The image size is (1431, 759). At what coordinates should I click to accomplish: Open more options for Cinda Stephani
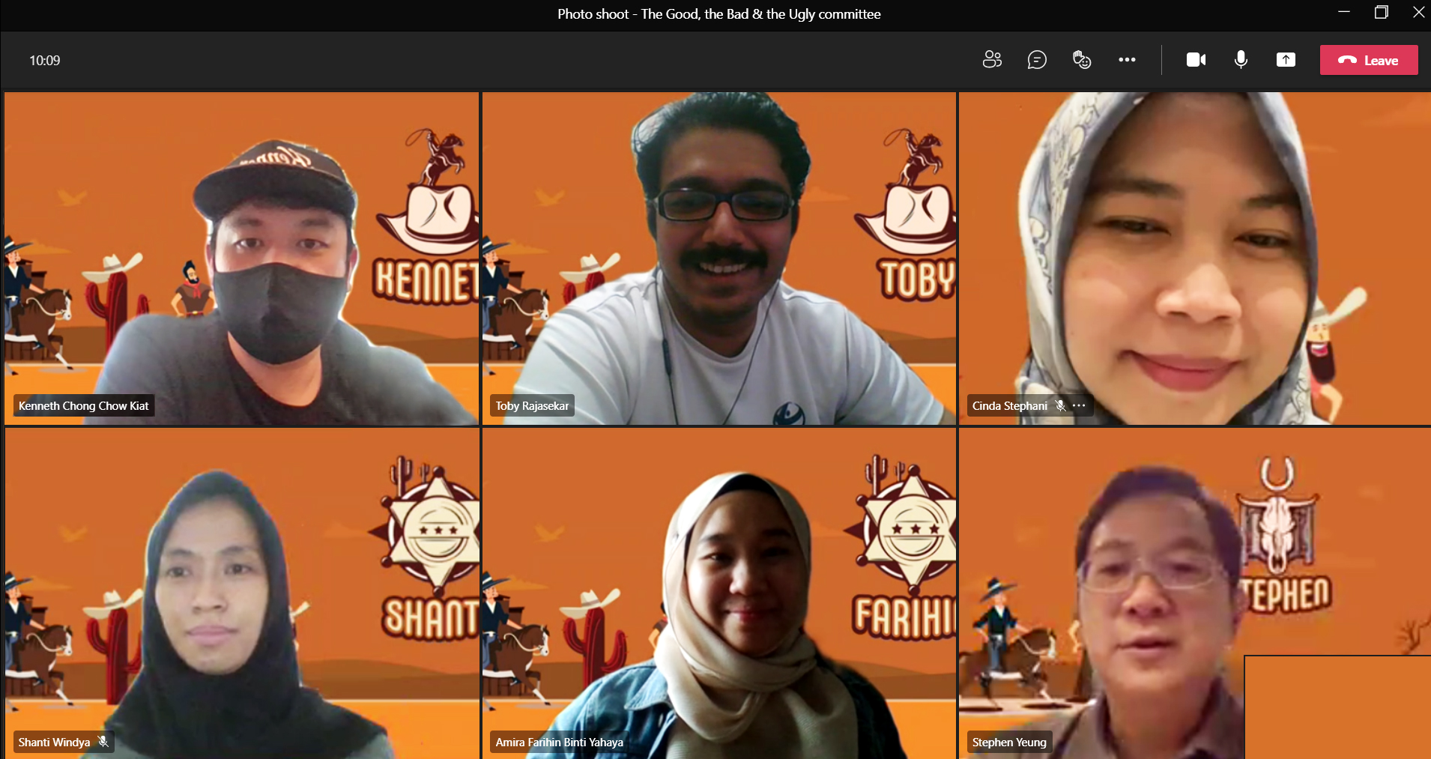click(1079, 405)
